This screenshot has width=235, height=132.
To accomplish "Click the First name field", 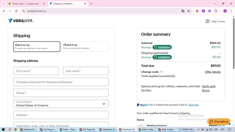I will (36, 71).
